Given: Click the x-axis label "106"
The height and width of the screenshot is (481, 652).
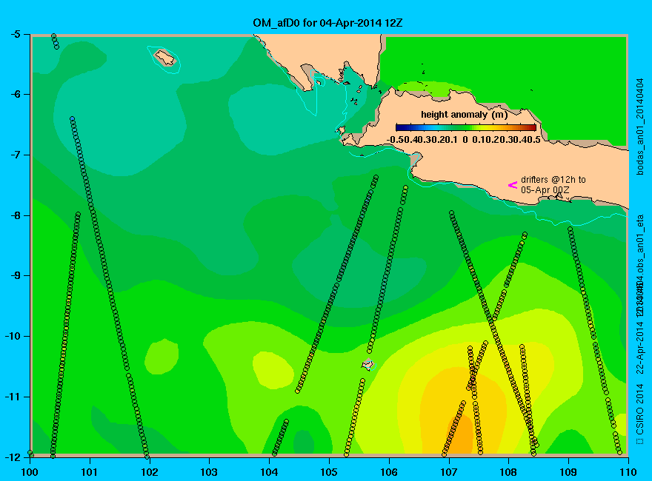Looking at the screenshot, I should coord(389,472).
